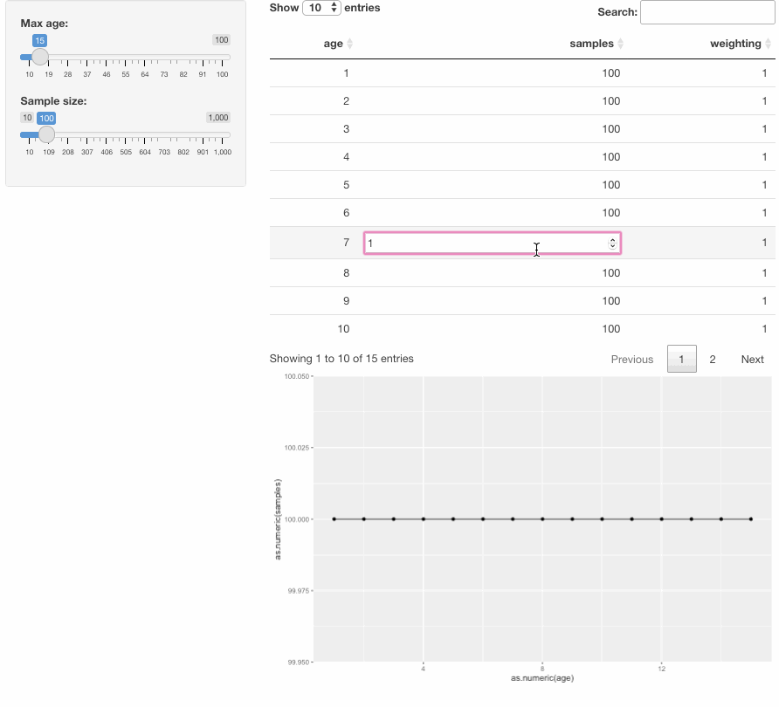Image resolution: width=779 pixels, height=707 pixels.
Task: Click the Sample size slider track at 505
Action: (125, 134)
